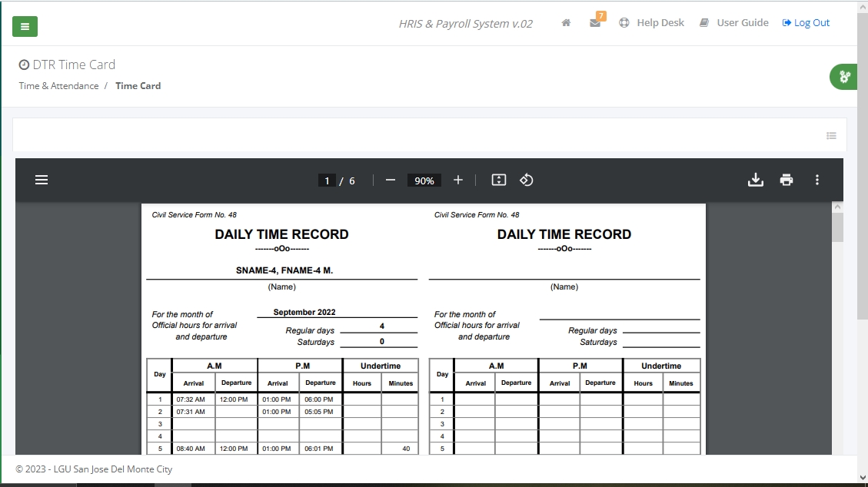This screenshot has width=868, height=487.
Task: Open the User Guide link
Action: (x=734, y=23)
